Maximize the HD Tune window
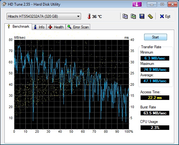The image size is (179, 145). (x=162, y=4)
